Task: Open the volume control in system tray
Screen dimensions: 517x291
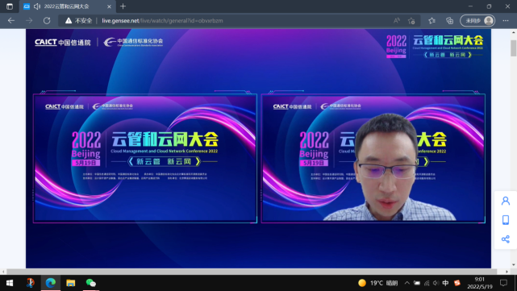Action: [436, 283]
